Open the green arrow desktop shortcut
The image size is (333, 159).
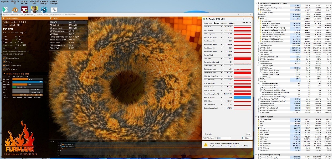point(5,9)
